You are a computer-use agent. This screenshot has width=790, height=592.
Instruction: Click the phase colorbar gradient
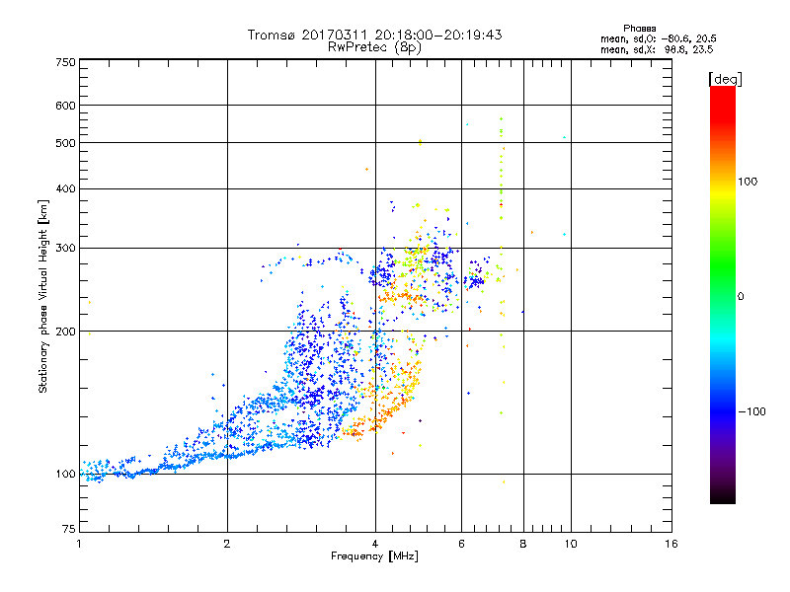click(723, 294)
